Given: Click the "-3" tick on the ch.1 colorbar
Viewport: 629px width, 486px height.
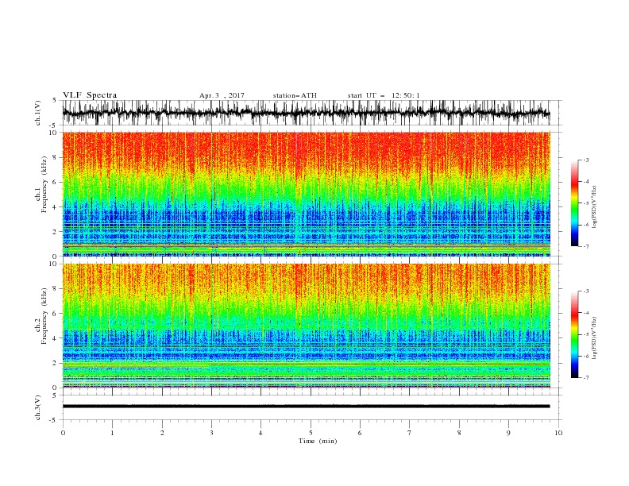Looking at the screenshot, I should [585, 160].
